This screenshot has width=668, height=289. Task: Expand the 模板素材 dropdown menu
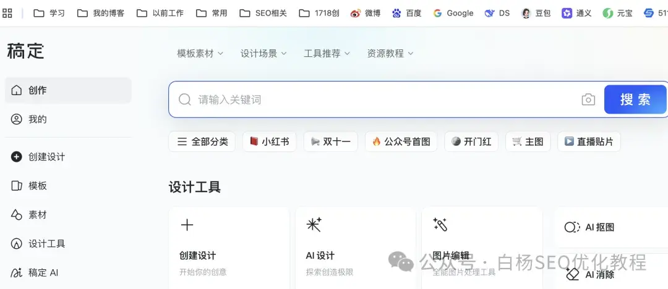pyautogui.click(x=200, y=53)
